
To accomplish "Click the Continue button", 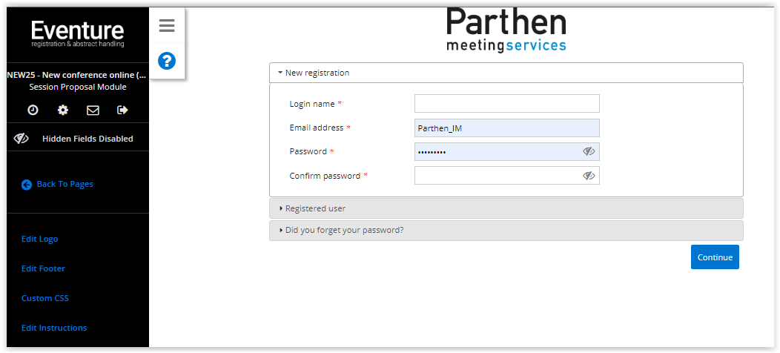I will [715, 257].
